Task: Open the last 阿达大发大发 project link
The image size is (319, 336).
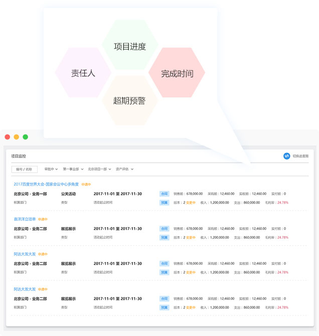Action: pyautogui.click(x=25, y=289)
